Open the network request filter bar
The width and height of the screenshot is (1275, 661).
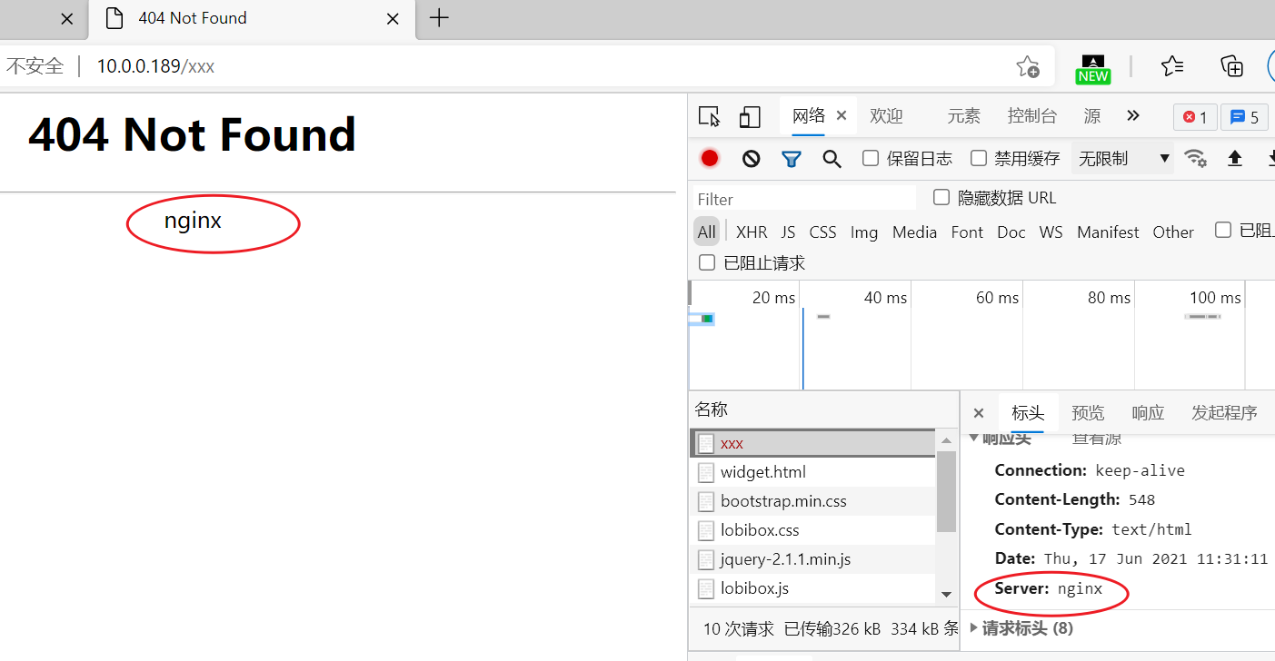(x=791, y=157)
